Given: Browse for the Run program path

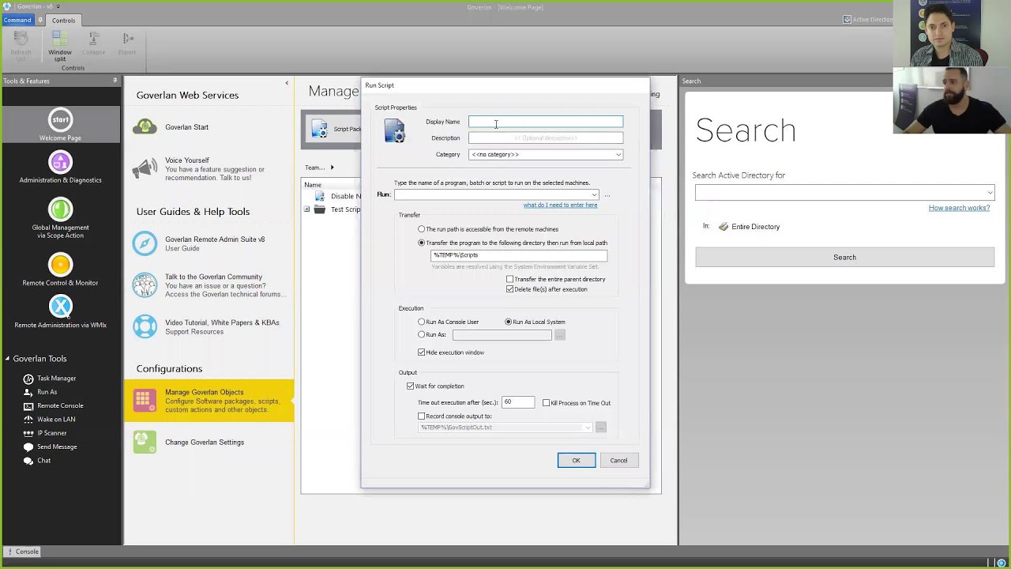Looking at the screenshot, I should click(607, 195).
